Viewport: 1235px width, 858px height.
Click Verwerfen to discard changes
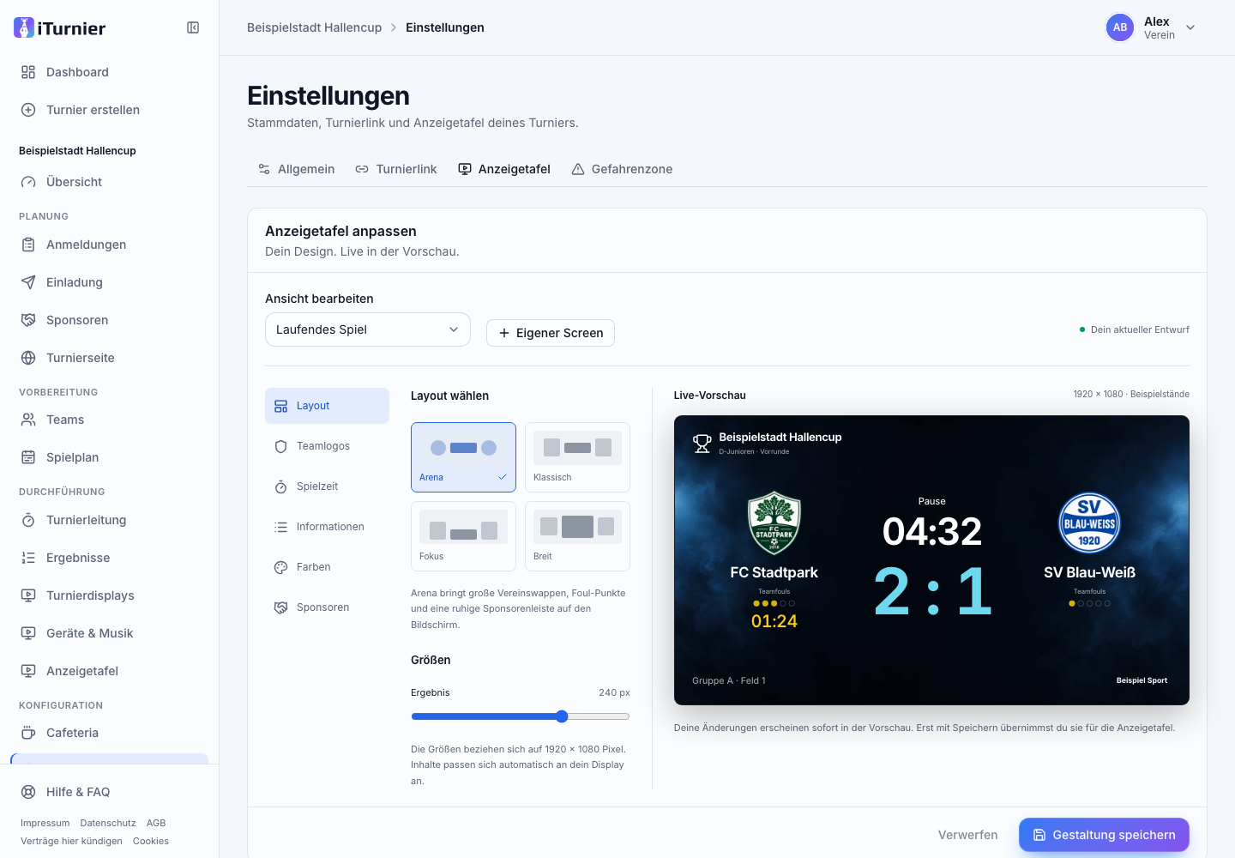(x=968, y=835)
